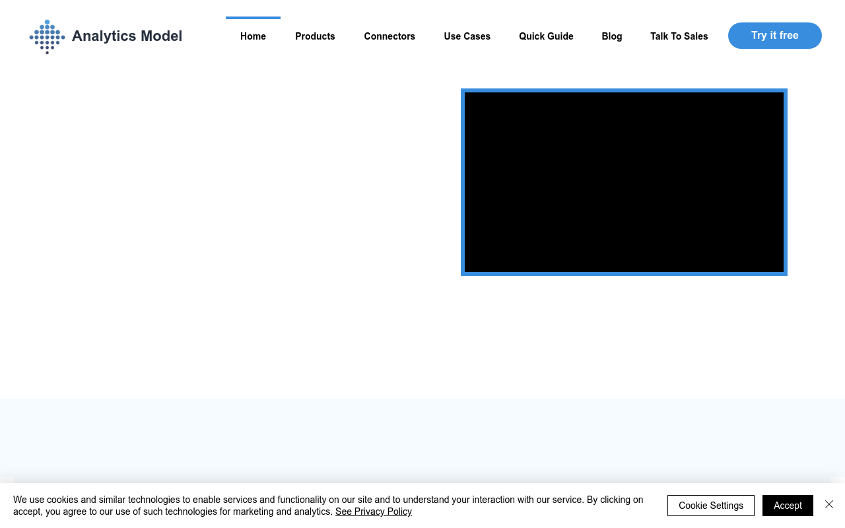Click the Analytics Model dotted logo icon

[48, 37]
